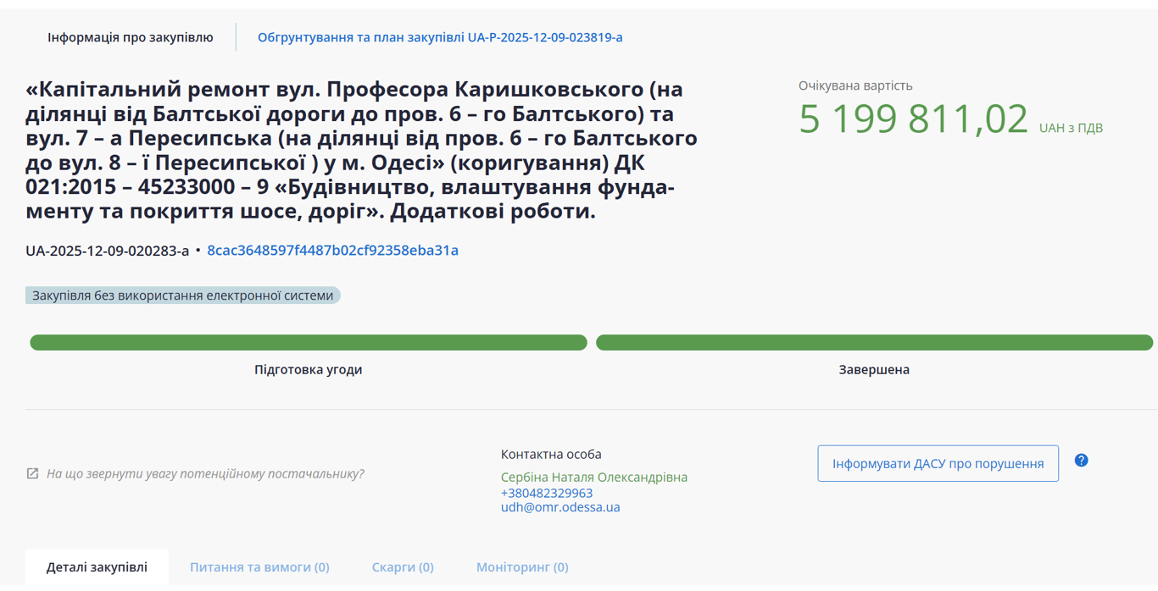
Task: Click the external-link icon beside supplier advice text
Action: click(32, 474)
